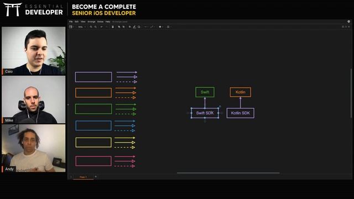Viewport: 354px width, 199px height.
Task: Toggle the shadow icon in toolbar
Action: (x=139, y=27)
